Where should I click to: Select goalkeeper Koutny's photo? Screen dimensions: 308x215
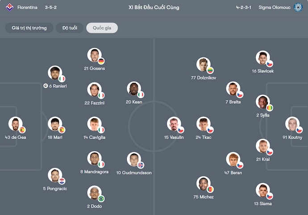click(x=292, y=124)
